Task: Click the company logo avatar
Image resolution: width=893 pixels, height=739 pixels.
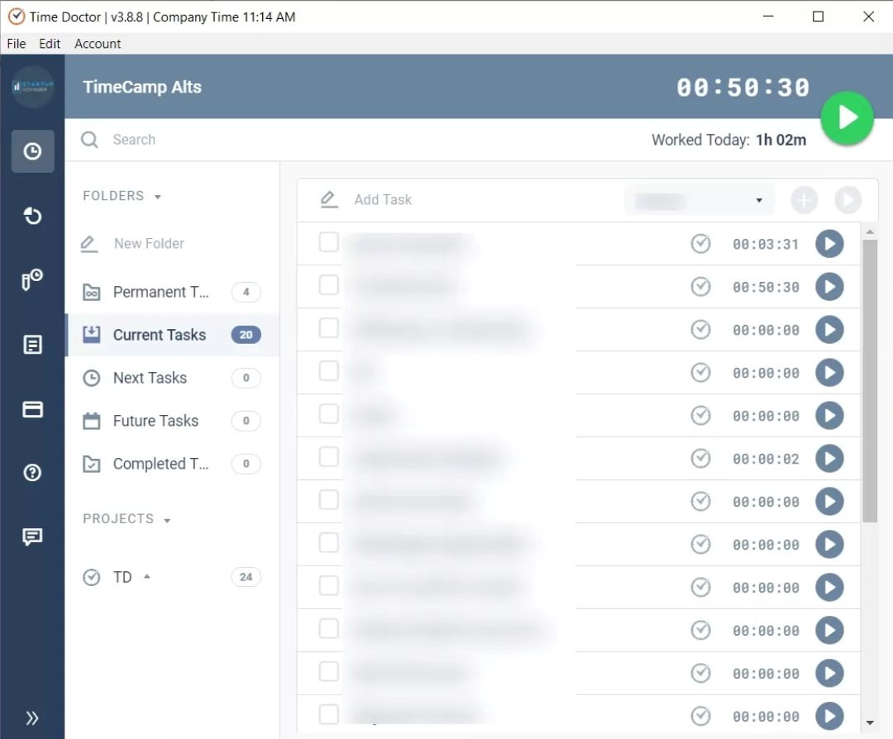Action: tap(33, 87)
